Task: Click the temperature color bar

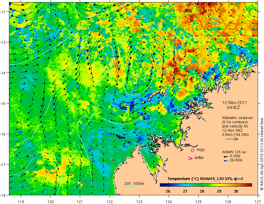Action: click(206, 185)
